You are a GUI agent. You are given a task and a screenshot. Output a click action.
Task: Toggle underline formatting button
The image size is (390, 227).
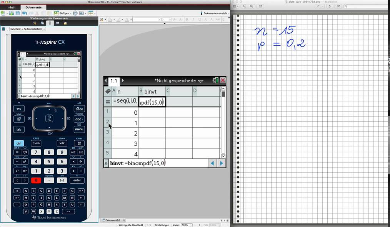click(x=199, y=20)
